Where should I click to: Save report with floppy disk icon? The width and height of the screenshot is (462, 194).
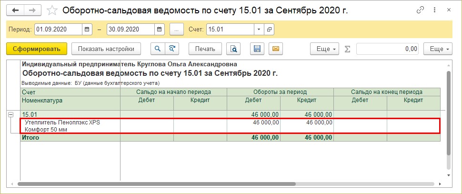tap(257, 49)
